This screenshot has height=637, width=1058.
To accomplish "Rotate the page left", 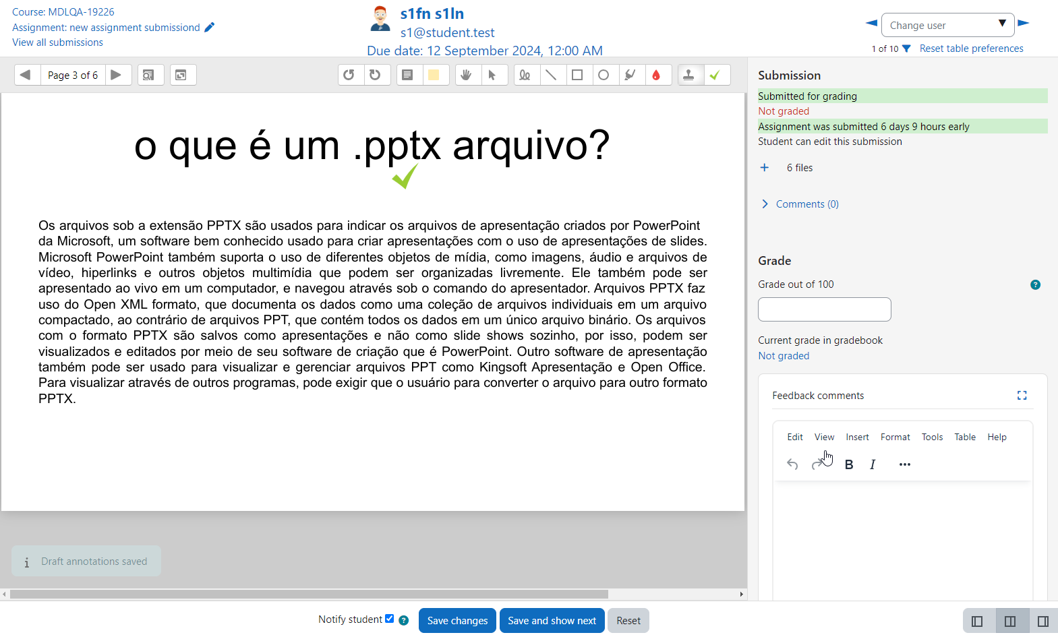I will coord(351,75).
